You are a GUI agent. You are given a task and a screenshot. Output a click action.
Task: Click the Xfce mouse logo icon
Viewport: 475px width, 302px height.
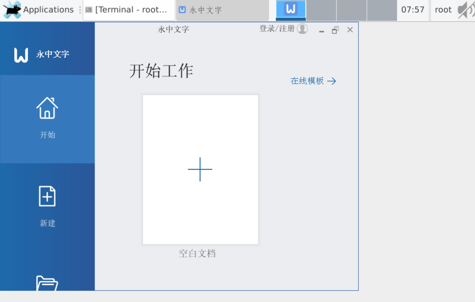12,10
